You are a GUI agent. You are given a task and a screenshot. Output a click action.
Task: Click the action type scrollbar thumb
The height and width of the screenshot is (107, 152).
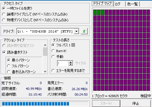[45, 51]
